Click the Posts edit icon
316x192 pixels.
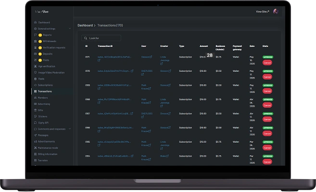(x=36, y=60)
